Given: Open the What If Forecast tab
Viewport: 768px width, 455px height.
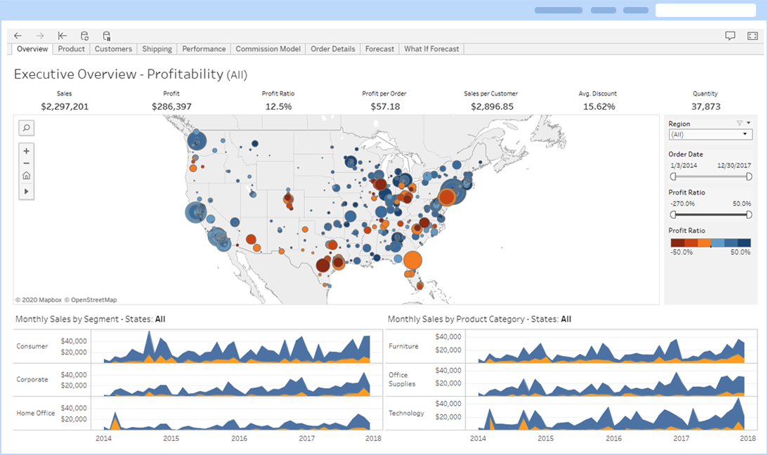Looking at the screenshot, I should (x=431, y=48).
